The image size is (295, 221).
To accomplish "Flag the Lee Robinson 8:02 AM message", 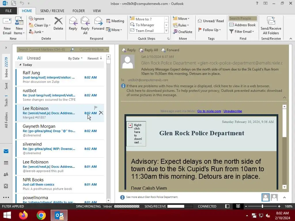I will point(96,108).
